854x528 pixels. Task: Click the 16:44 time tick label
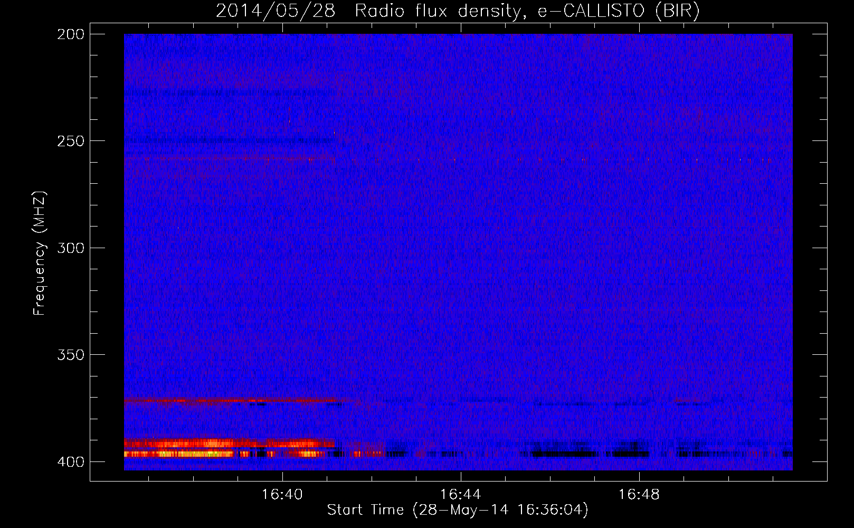pos(461,495)
